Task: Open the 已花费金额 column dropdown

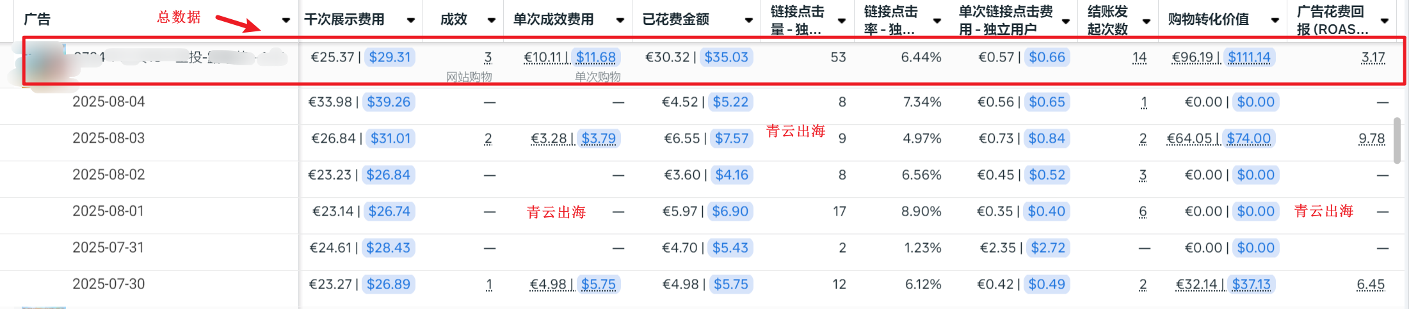Action: point(748,20)
